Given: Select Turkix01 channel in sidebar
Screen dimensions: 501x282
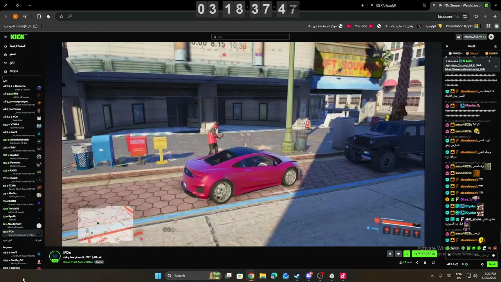Looking at the screenshot, I should click(22, 210).
